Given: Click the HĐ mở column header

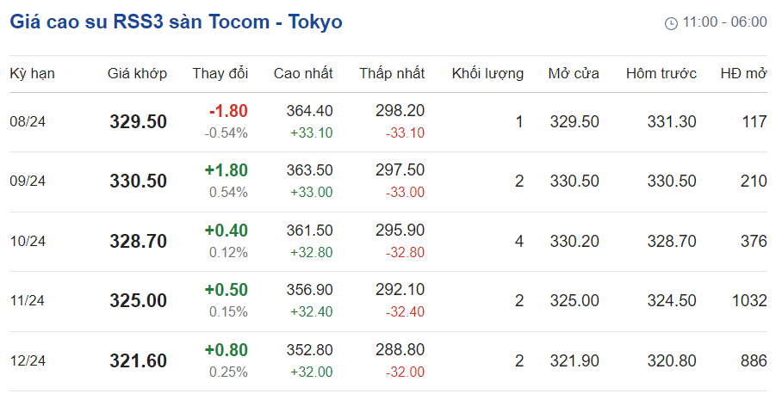Looking at the screenshot, I should 743,74.
